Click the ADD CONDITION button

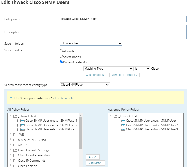point(95,75)
